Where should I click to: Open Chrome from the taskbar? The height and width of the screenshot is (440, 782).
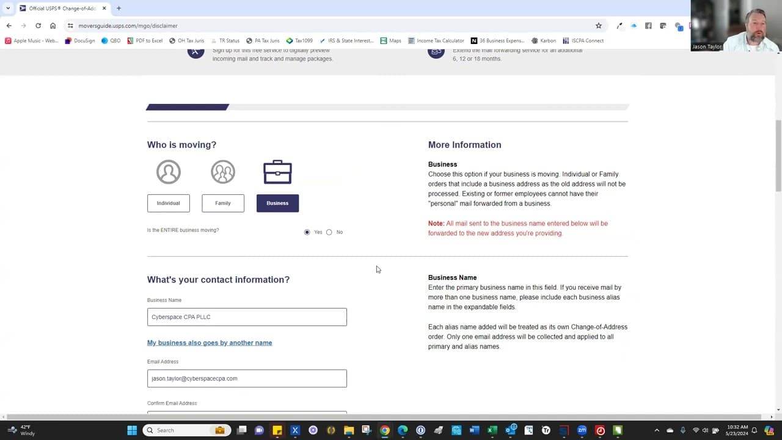384,430
